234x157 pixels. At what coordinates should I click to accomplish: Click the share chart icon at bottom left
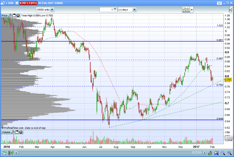[5, 153]
